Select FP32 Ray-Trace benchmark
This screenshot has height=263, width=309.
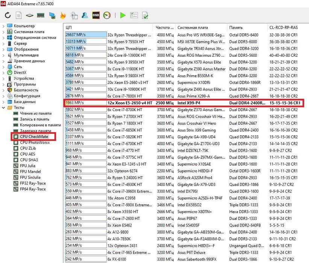(x=33, y=183)
